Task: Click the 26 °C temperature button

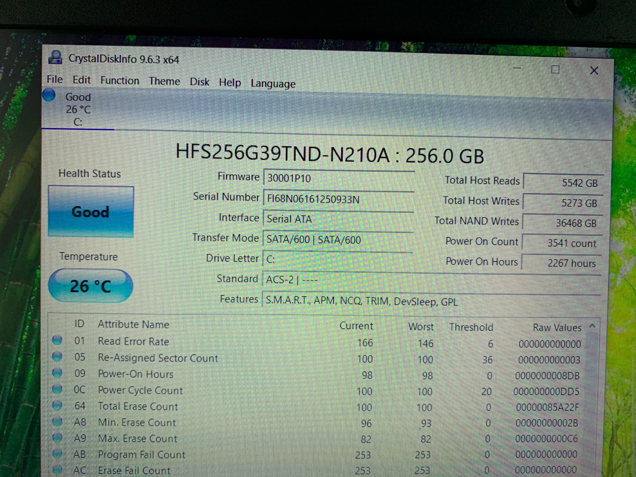Action: [x=91, y=286]
